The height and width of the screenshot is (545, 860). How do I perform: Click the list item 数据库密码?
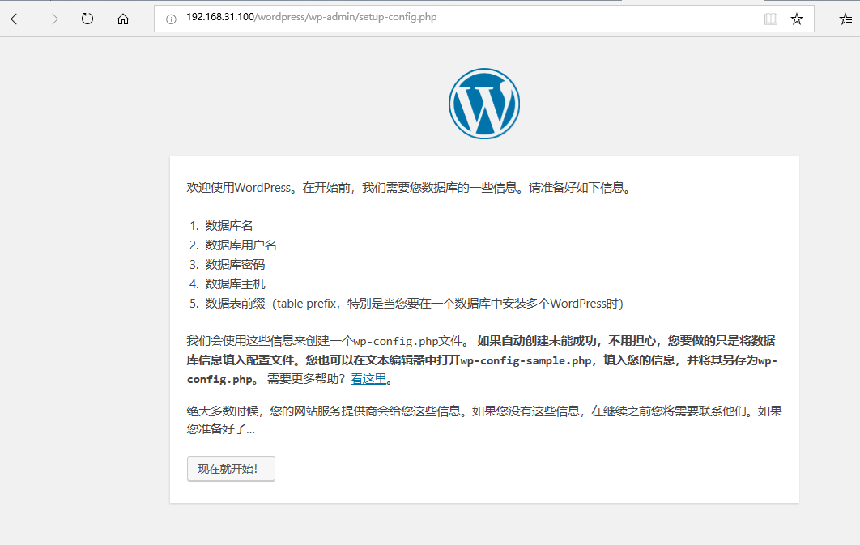pos(235,265)
